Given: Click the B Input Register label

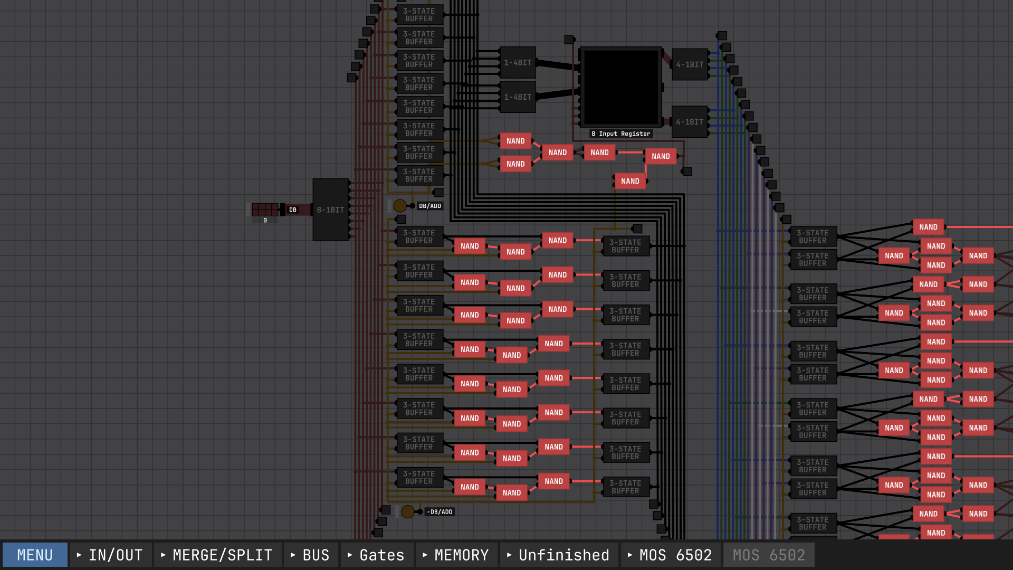Looking at the screenshot, I should click(x=621, y=134).
